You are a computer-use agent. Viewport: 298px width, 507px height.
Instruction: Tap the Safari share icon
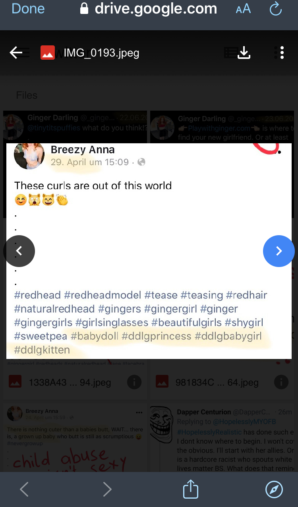click(191, 489)
